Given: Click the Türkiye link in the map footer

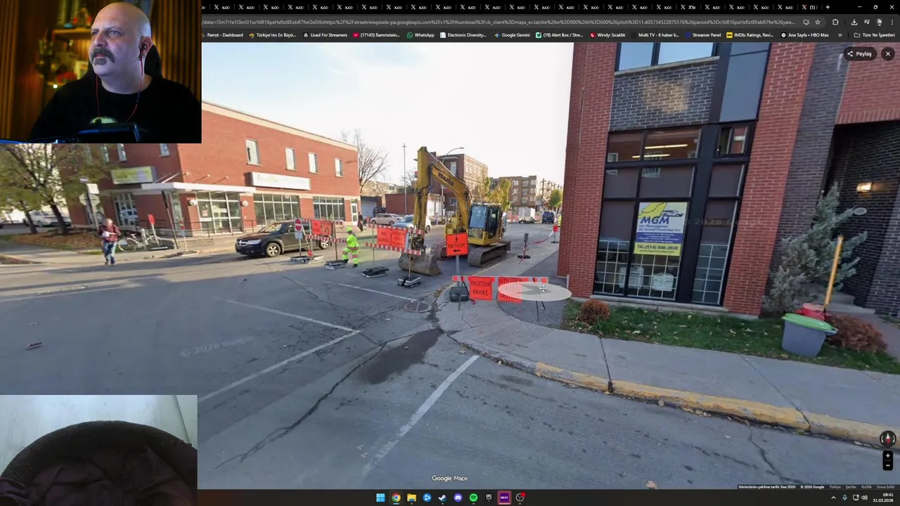Looking at the screenshot, I should coord(835,487).
